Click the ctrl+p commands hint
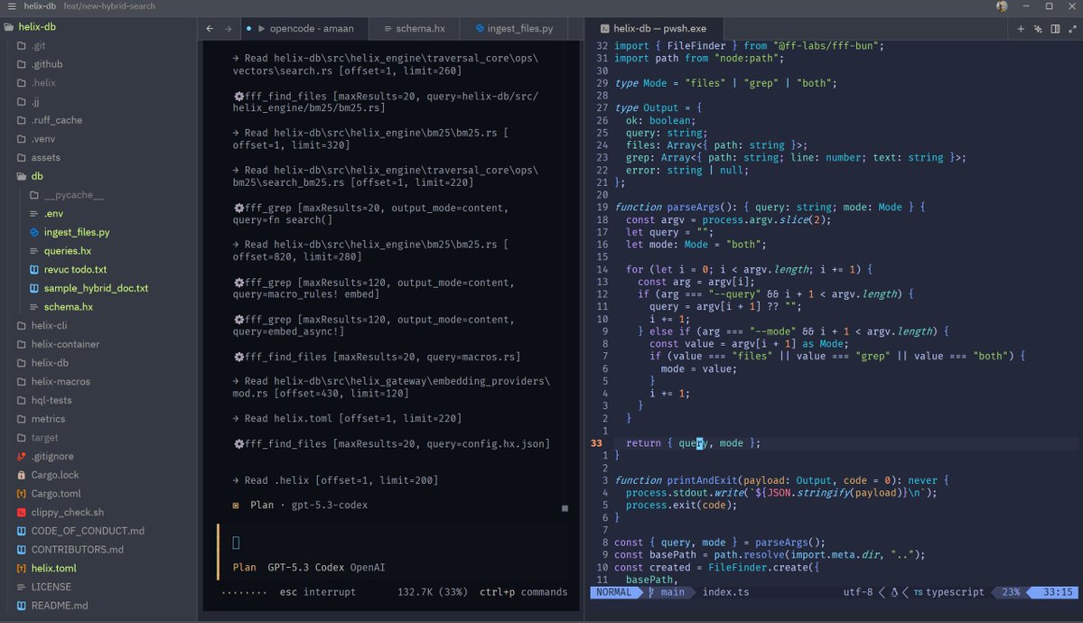Image resolution: width=1083 pixels, height=623 pixels. click(524, 592)
